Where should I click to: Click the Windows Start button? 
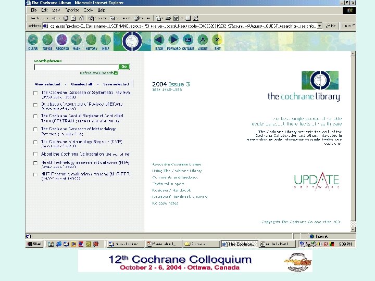(x=35, y=244)
